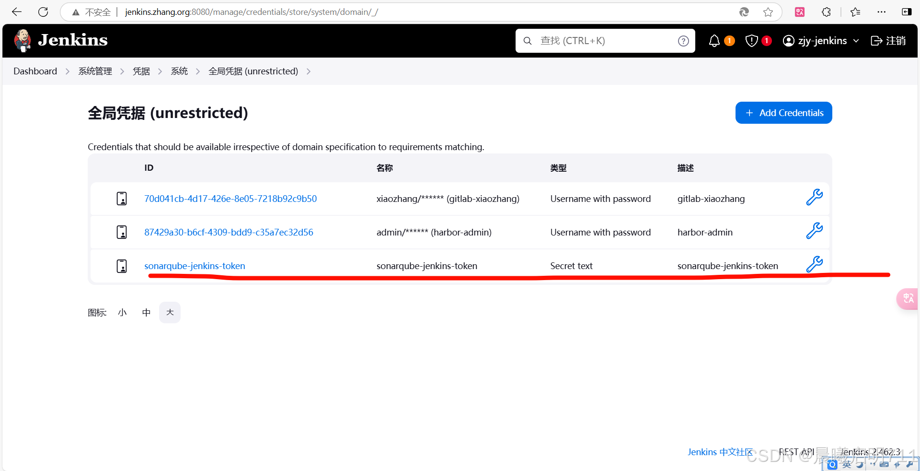The width and height of the screenshot is (920, 471).
Task: Go back using browser back arrow
Action: 17,12
